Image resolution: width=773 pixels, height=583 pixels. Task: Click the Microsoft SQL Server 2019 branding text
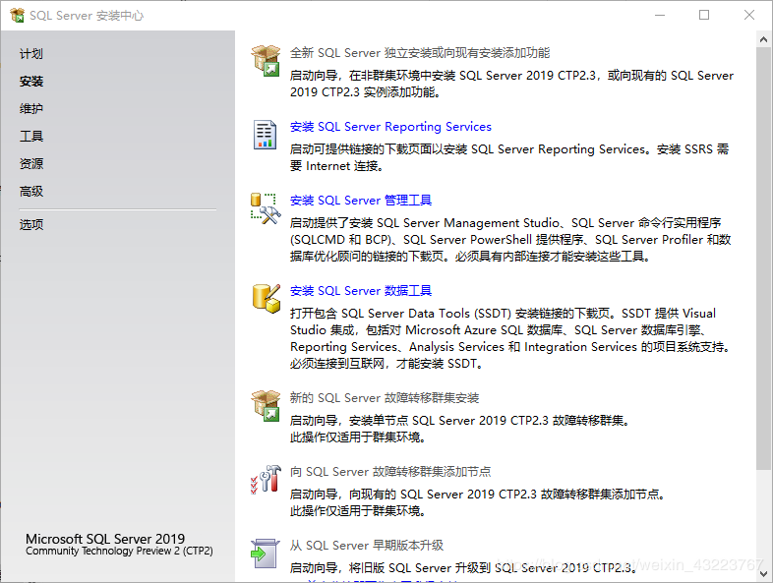[x=105, y=539]
